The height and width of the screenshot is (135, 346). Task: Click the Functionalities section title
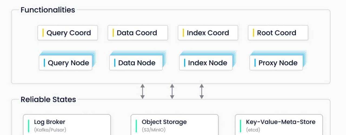click(x=48, y=10)
